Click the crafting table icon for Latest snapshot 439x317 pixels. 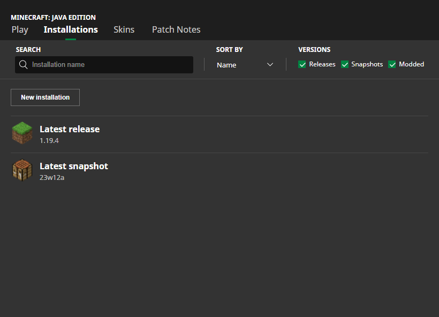pos(22,170)
